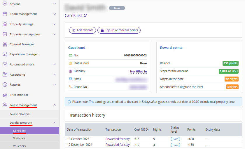Expand the Property settings section

(55, 24)
